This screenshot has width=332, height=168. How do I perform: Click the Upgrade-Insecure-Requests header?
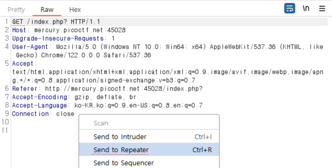(x=63, y=38)
